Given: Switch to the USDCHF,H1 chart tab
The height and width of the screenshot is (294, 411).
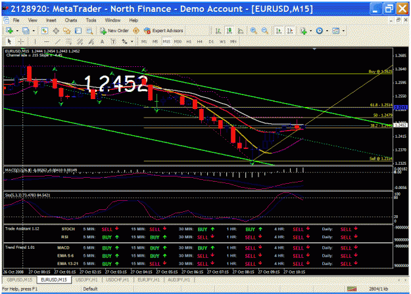Looking at the screenshot, I should click(x=117, y=280).
